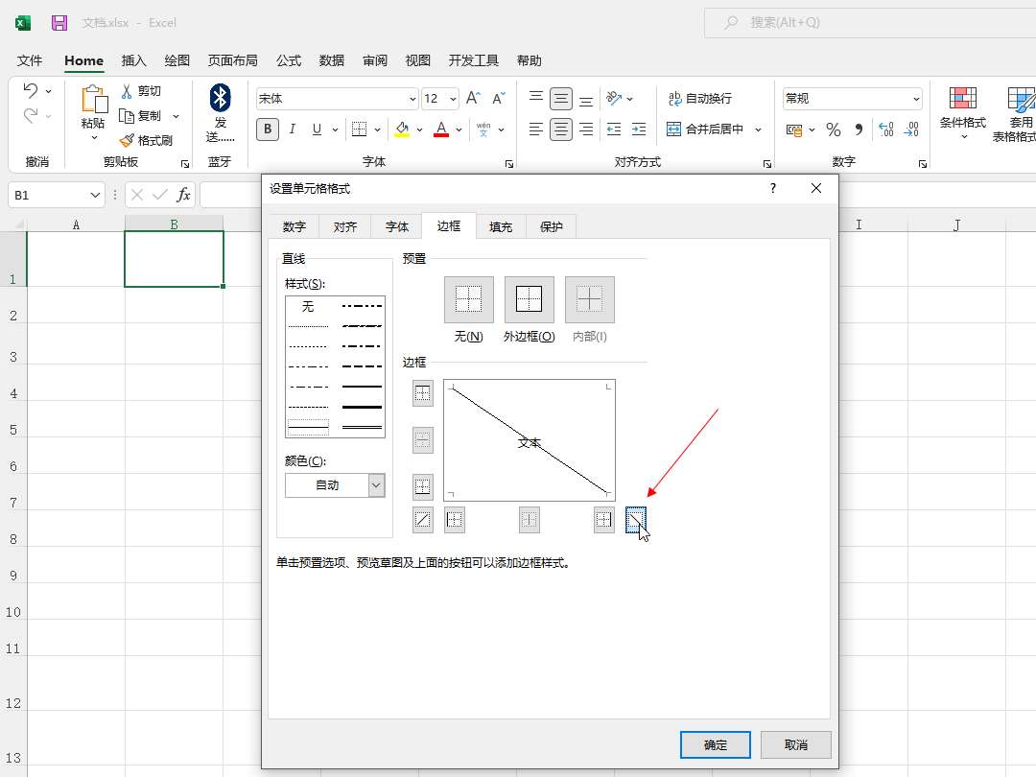Switch to the Insert (插入) ribbon tab
This screenshot has height=777, width=1036.
coord(133,60)
